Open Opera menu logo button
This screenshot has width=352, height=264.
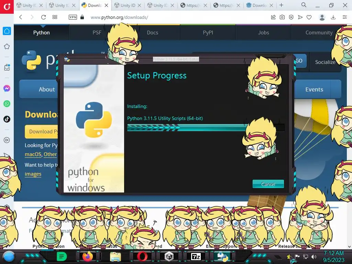click(7, 7)
